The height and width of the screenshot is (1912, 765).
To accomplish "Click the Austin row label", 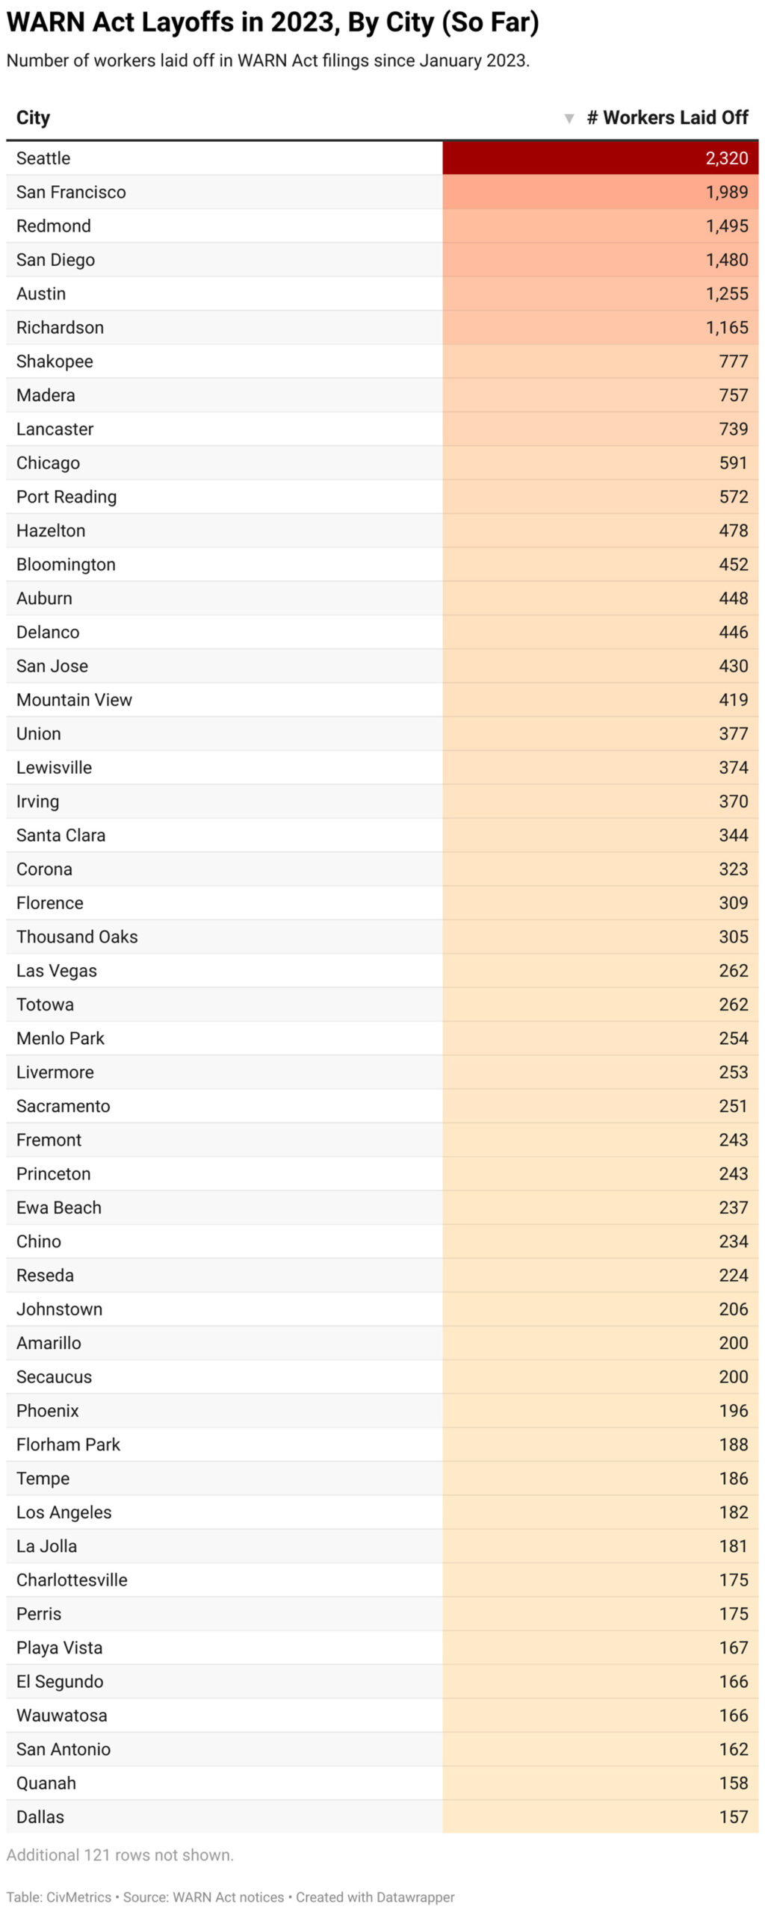I will coord(41,294).
